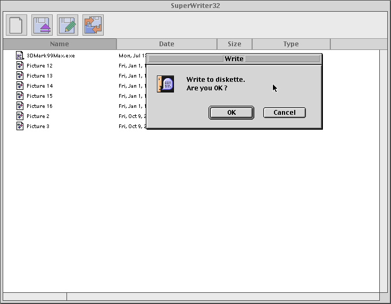Click the Size column header
Image resolution: width=391 pixels, height=304 pixels.
pyautogui.click(x=234, y=44)
